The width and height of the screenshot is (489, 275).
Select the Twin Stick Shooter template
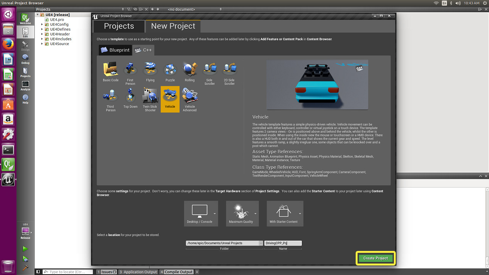150,97
